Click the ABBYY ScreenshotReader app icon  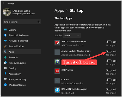57,43
